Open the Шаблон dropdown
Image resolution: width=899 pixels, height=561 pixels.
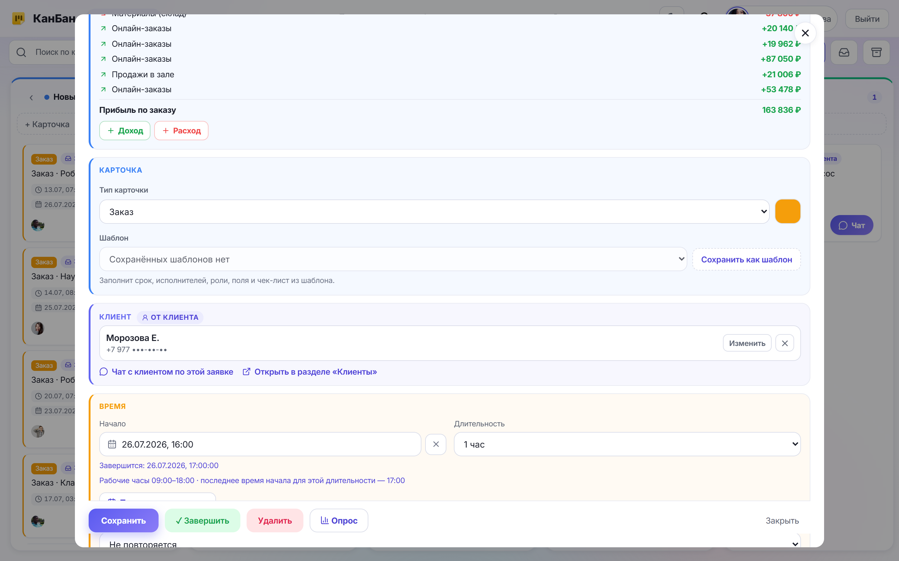click(x=393, y=259)
